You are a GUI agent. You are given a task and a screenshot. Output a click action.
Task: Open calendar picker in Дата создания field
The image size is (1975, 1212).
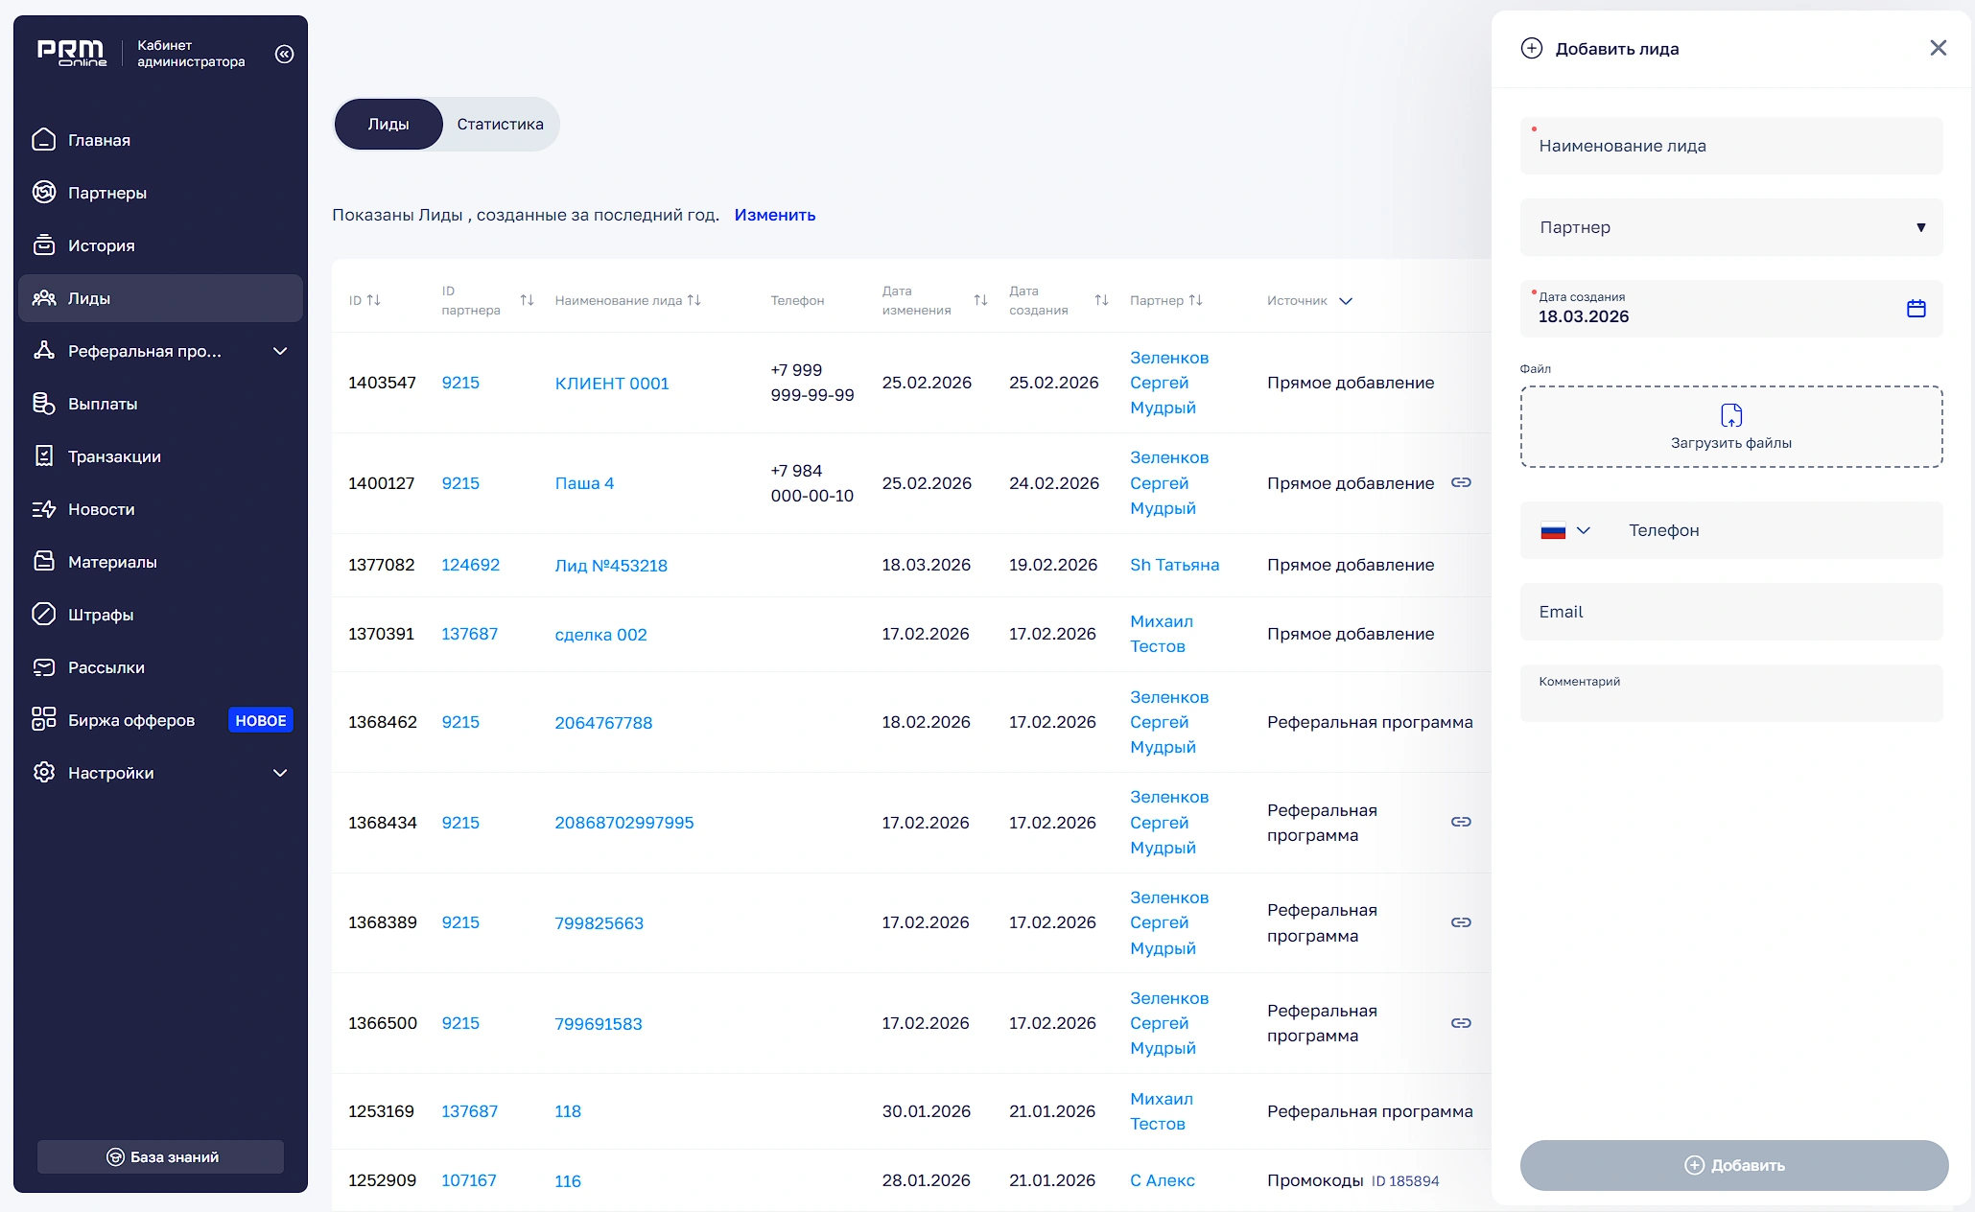pyautogui.click(x=1916, y=309)
